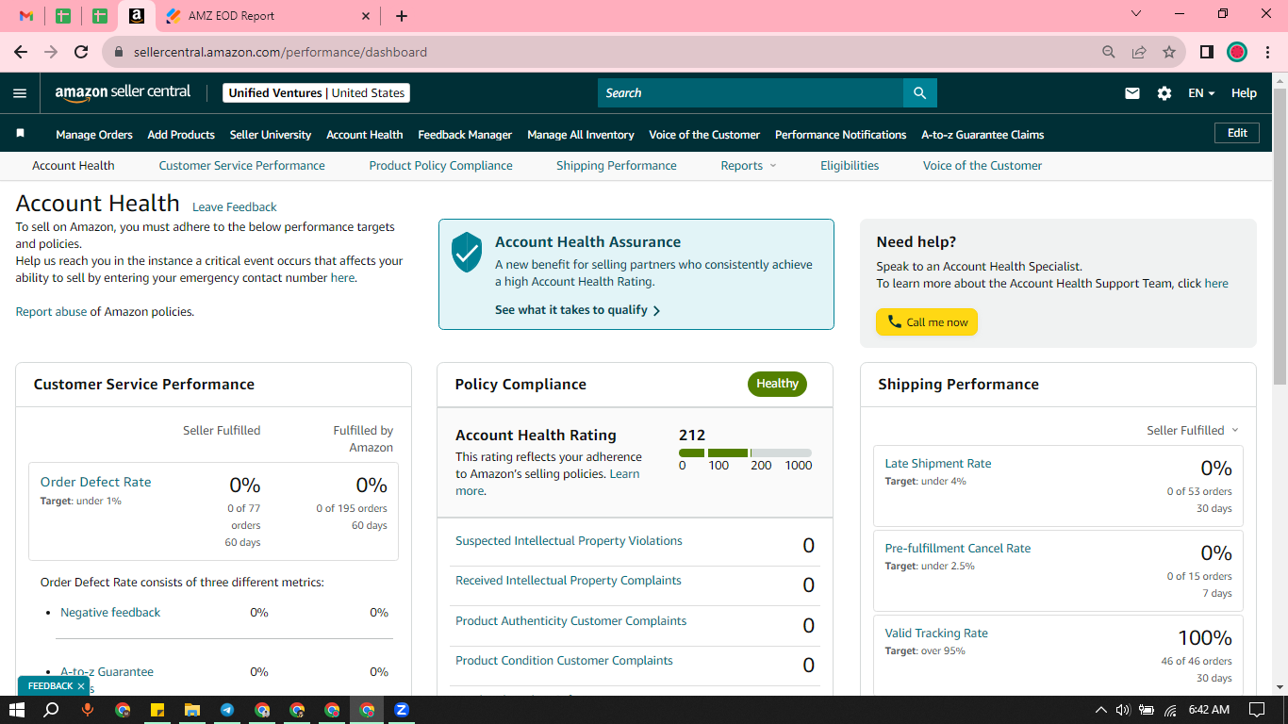Click the magnifier search submit button
This screenshot has height=724, width=1288.
(x=919, y=93)
